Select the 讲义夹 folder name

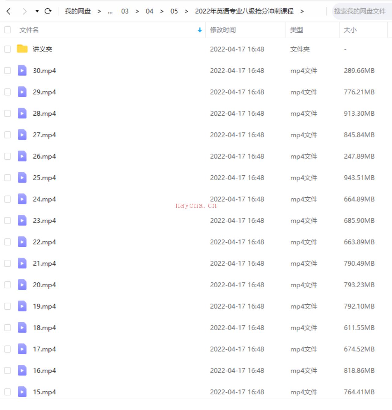(x=43, y=49)
